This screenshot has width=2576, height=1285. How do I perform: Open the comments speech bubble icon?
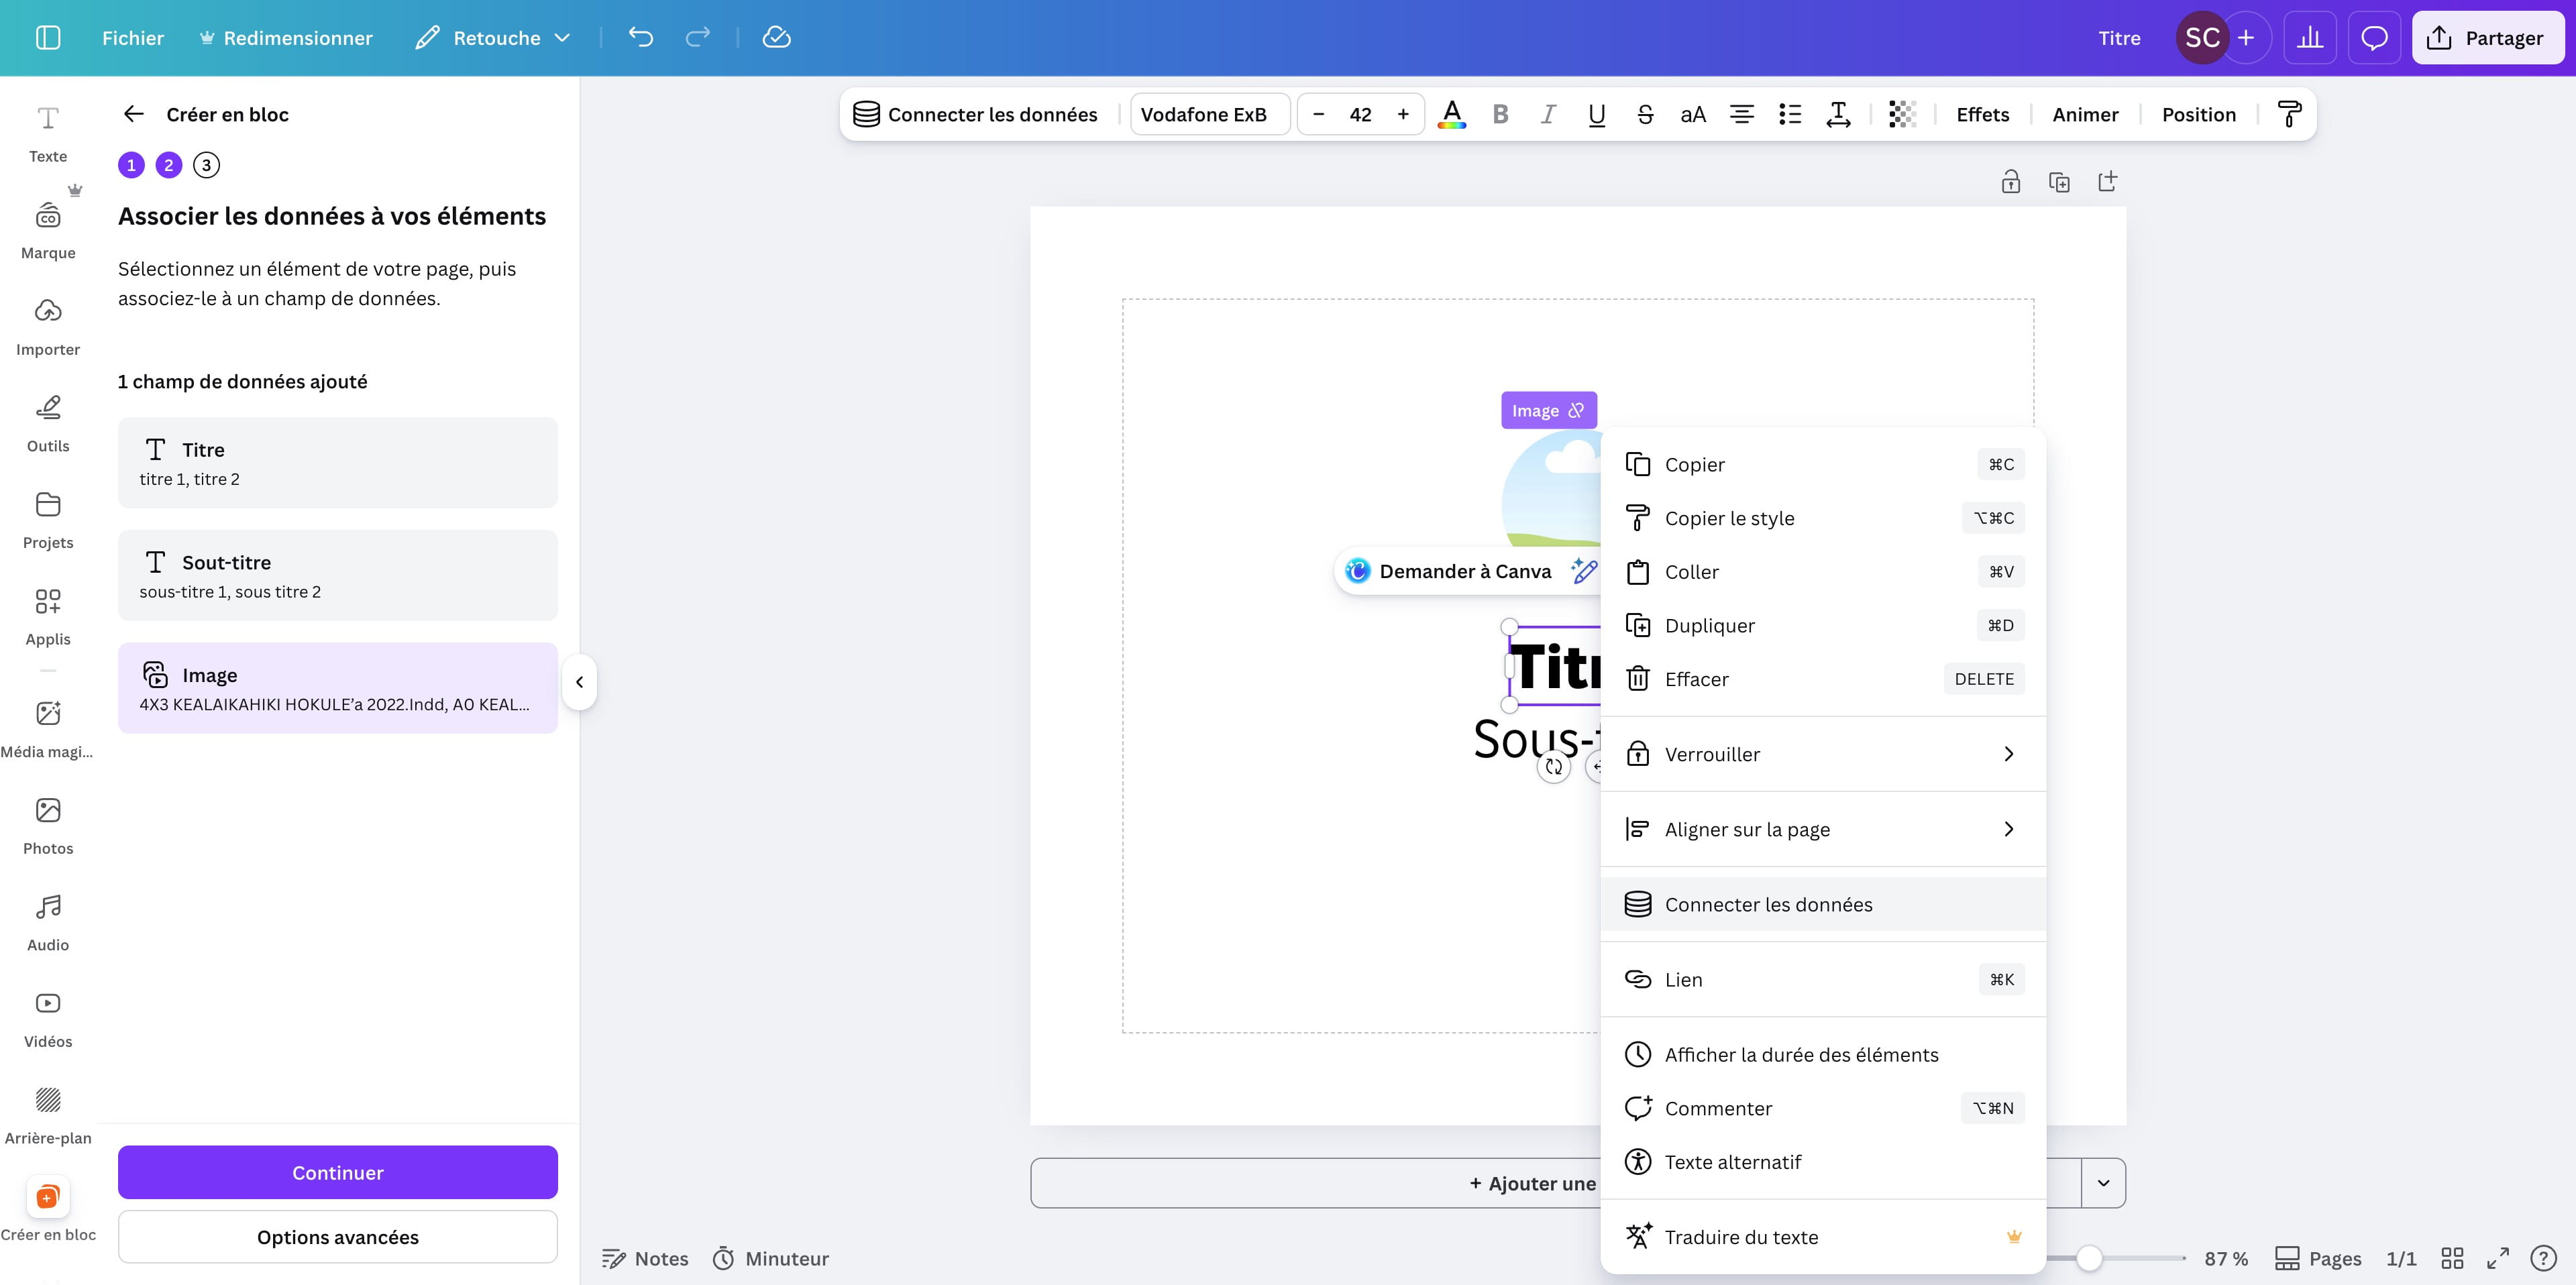[2374, 38]
